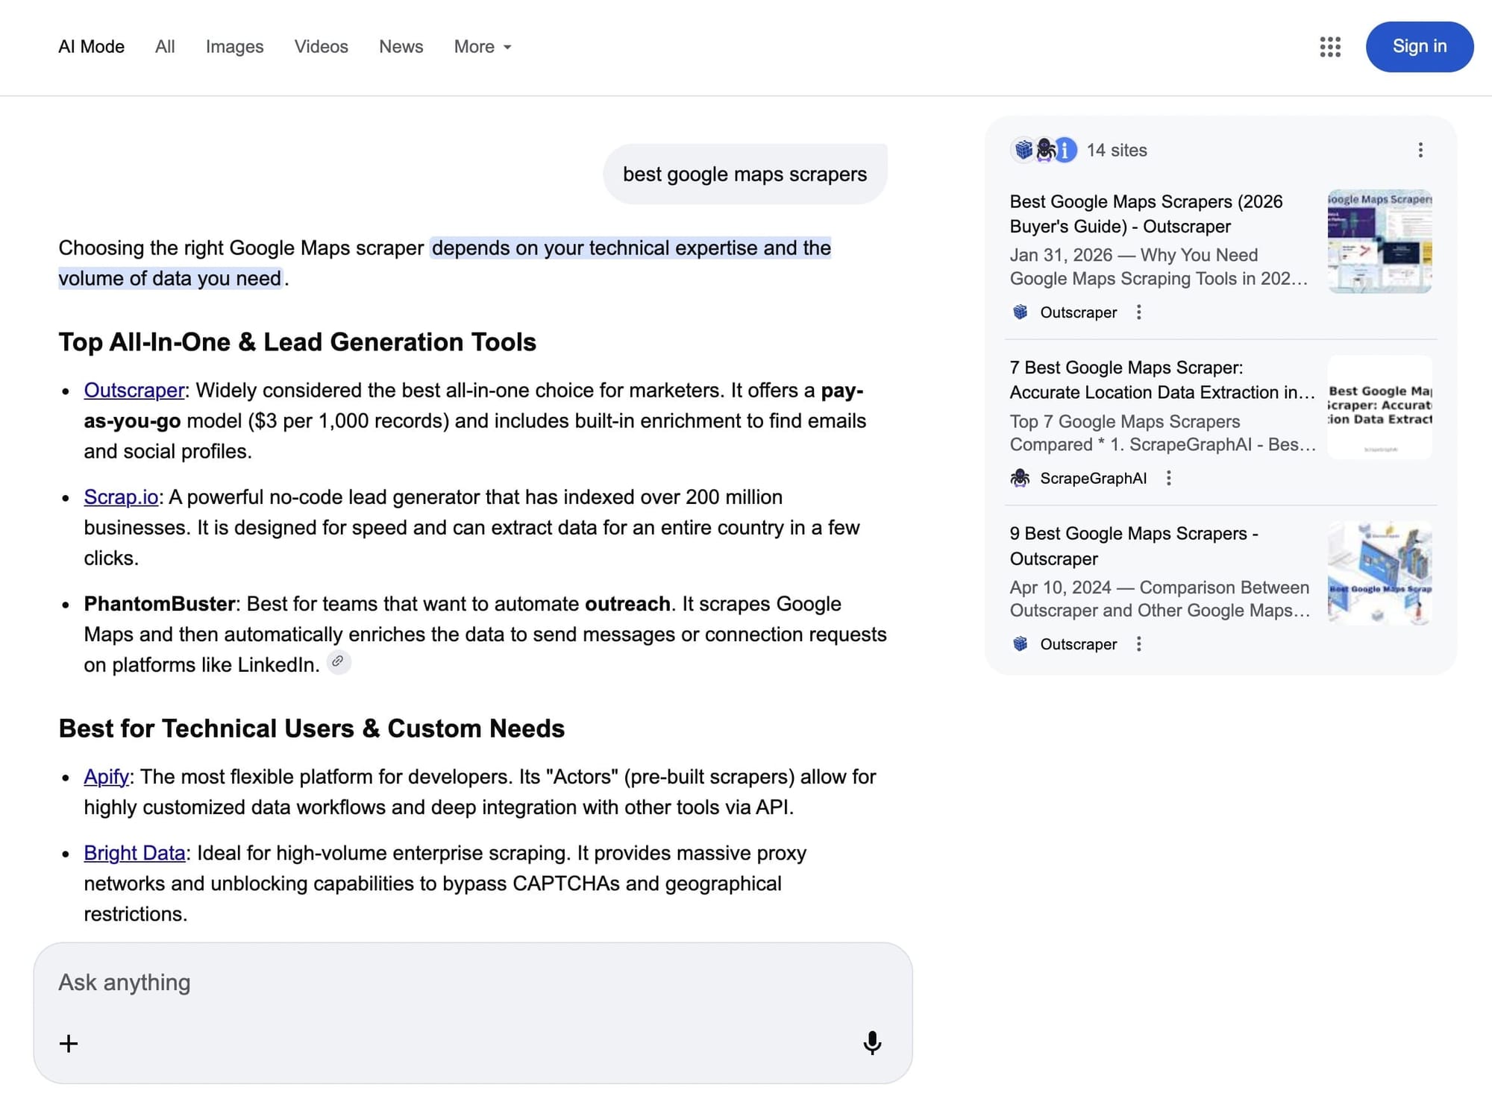Click the Ask anything input field
Screen dimensions: 1492x1102
tap(298, 982)
